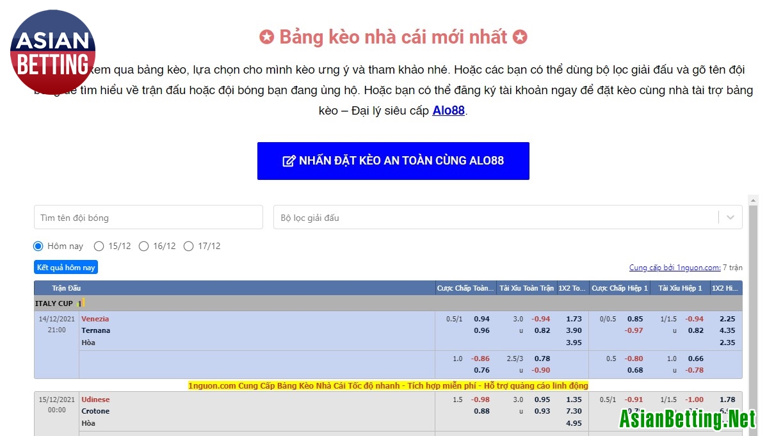This screenshot has width=767, height=436.
Task: Click the first-half handicap odds 0.68
Action: coord(635,370)
